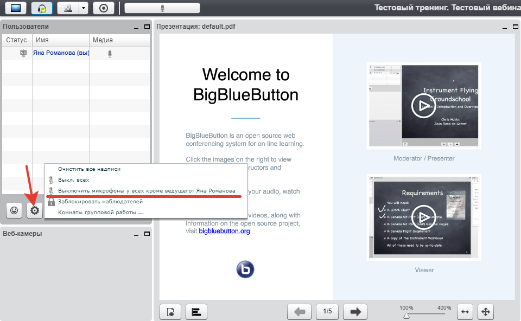Click the fit to width button
521x321 pixels.
tap(465, 312)
